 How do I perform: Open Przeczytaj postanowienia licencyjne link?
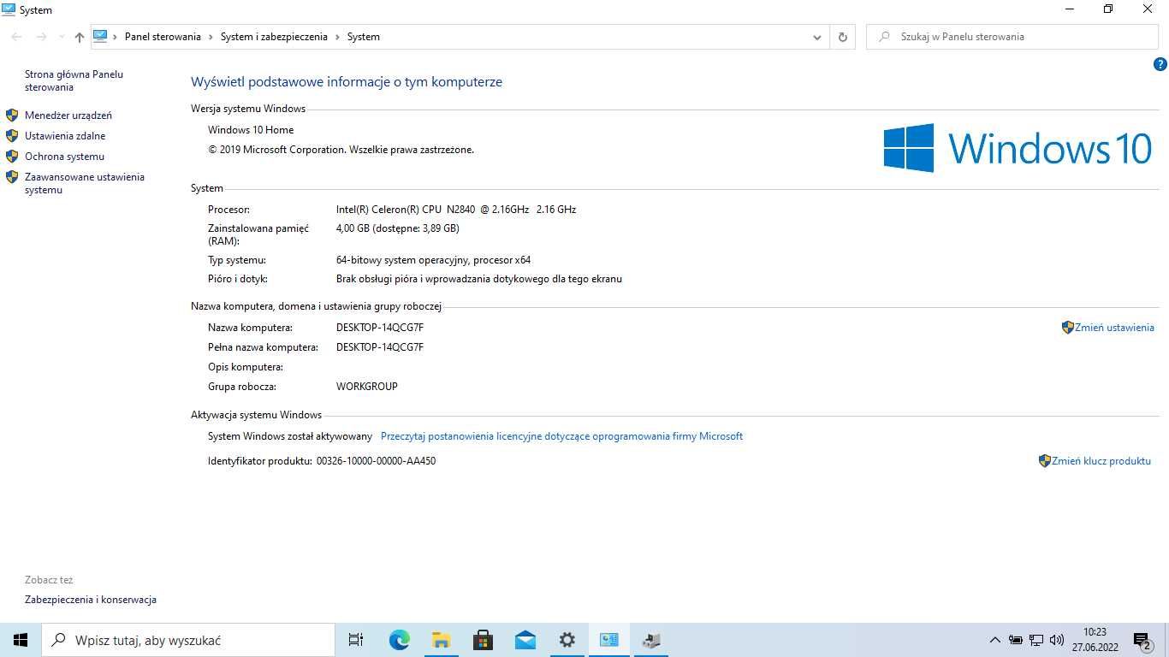561,436
